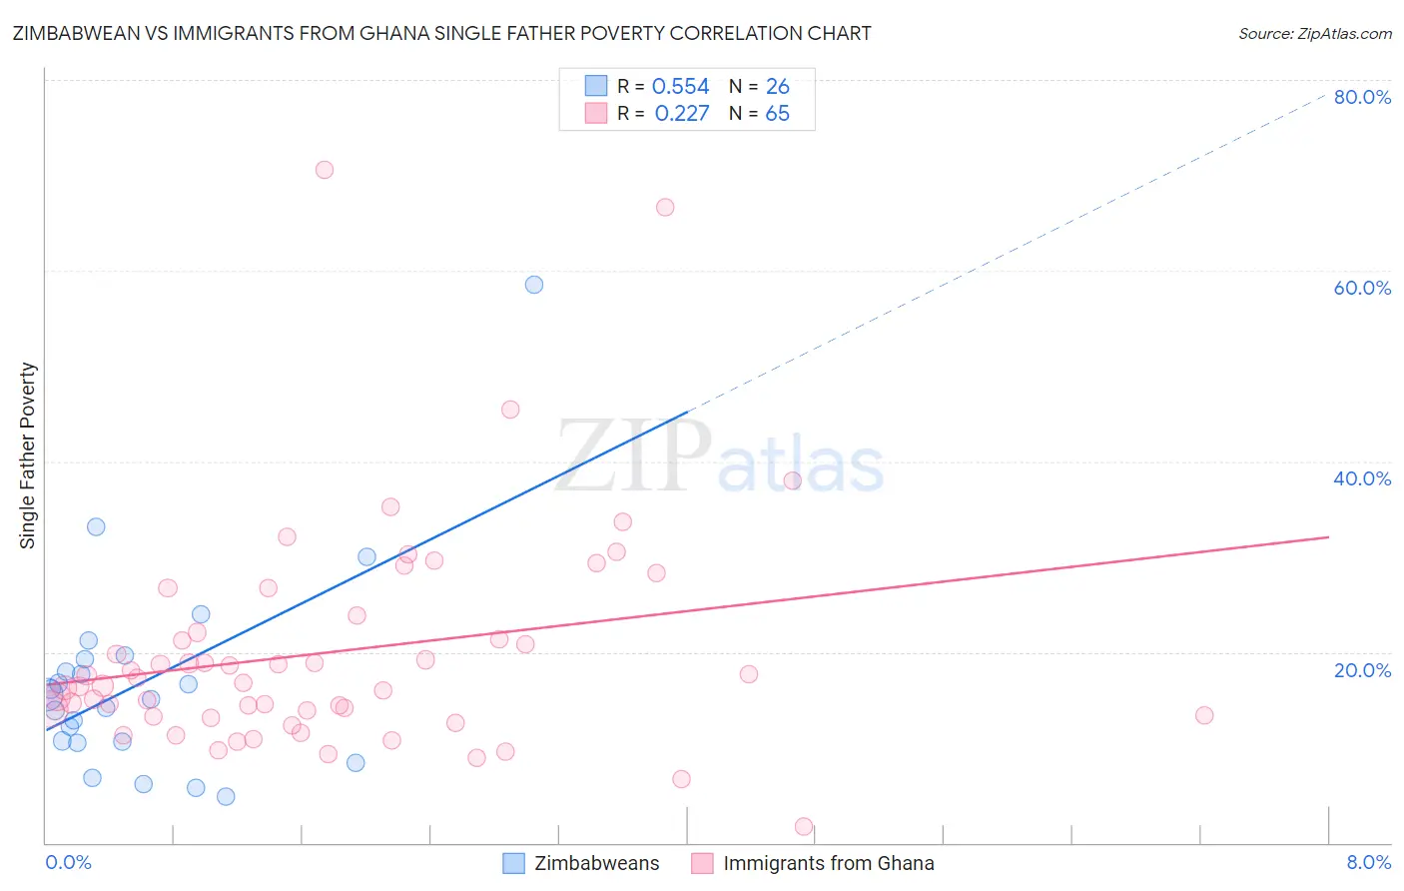Click the far-right pink point near 13%
This screenshot has width=1404, height=891.
point(1204,715)
